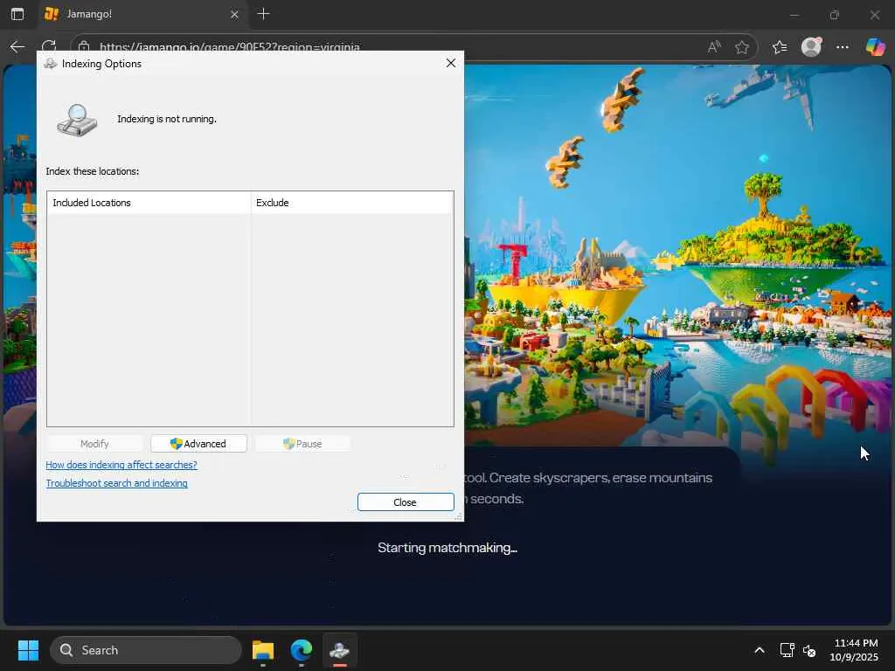The height and width of the screenshot is (671, 895).
Task: Close Indexing Options with the title bar X
Action: point(451,63)
